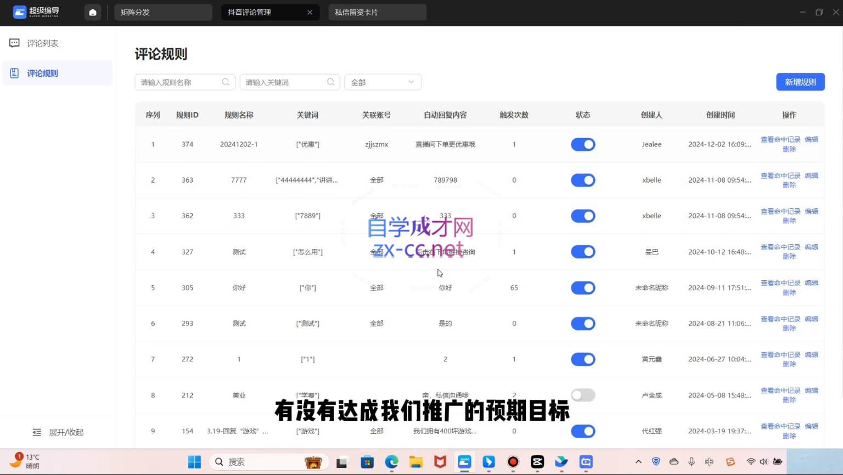Open the Windows Start menu
The width and height of the screenshot is (843, 475).
(x=194, y=462)
